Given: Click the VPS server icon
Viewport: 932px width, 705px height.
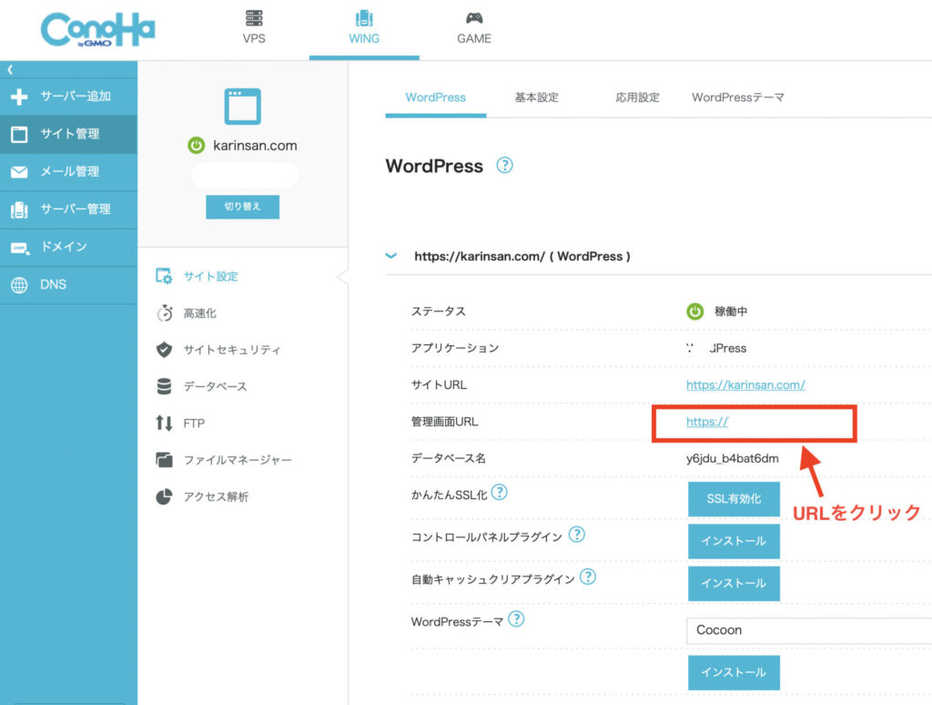Looking at the screenshot, I should click(x=254, y=18).
